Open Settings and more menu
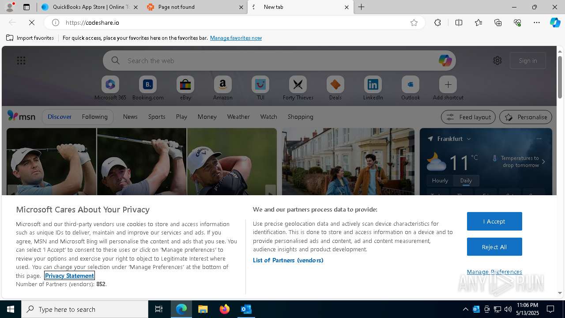The image size is (565, 318). 537,23
